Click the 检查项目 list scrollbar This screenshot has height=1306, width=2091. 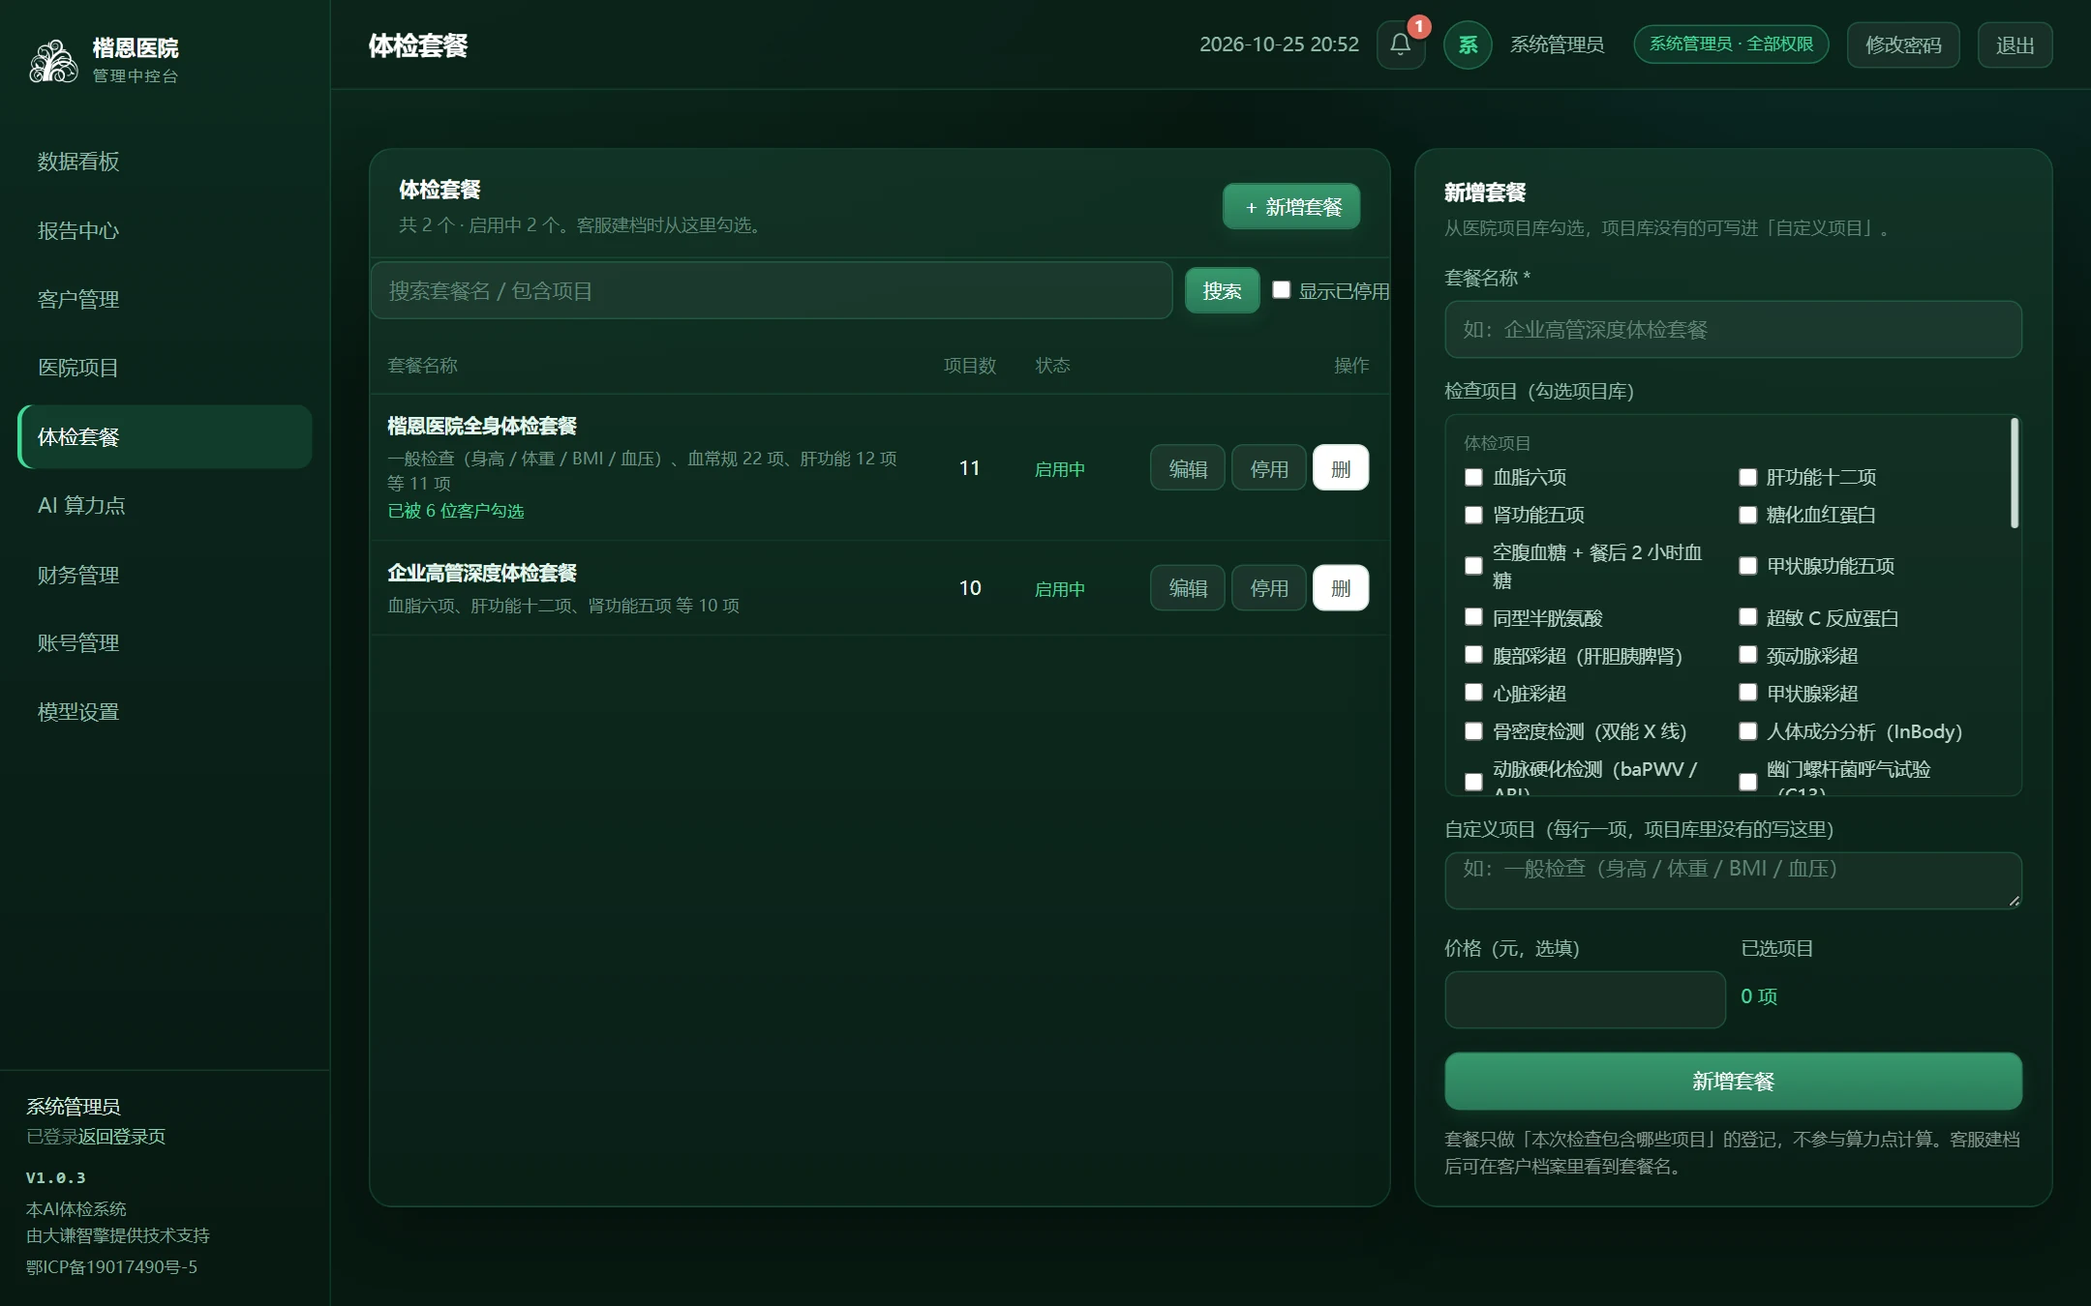pos(2015,473)
